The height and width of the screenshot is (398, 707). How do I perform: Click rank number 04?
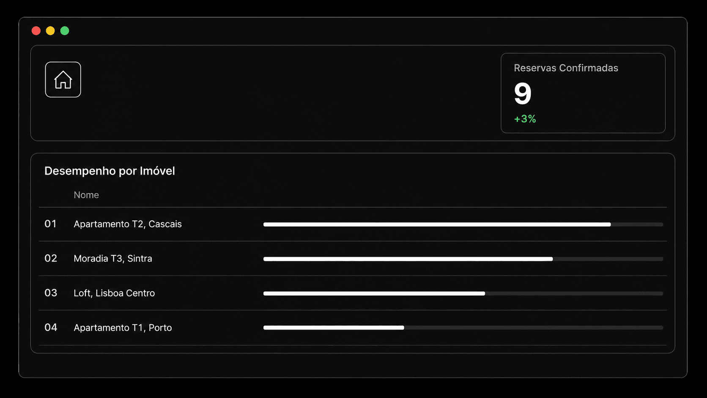[51, 327]
